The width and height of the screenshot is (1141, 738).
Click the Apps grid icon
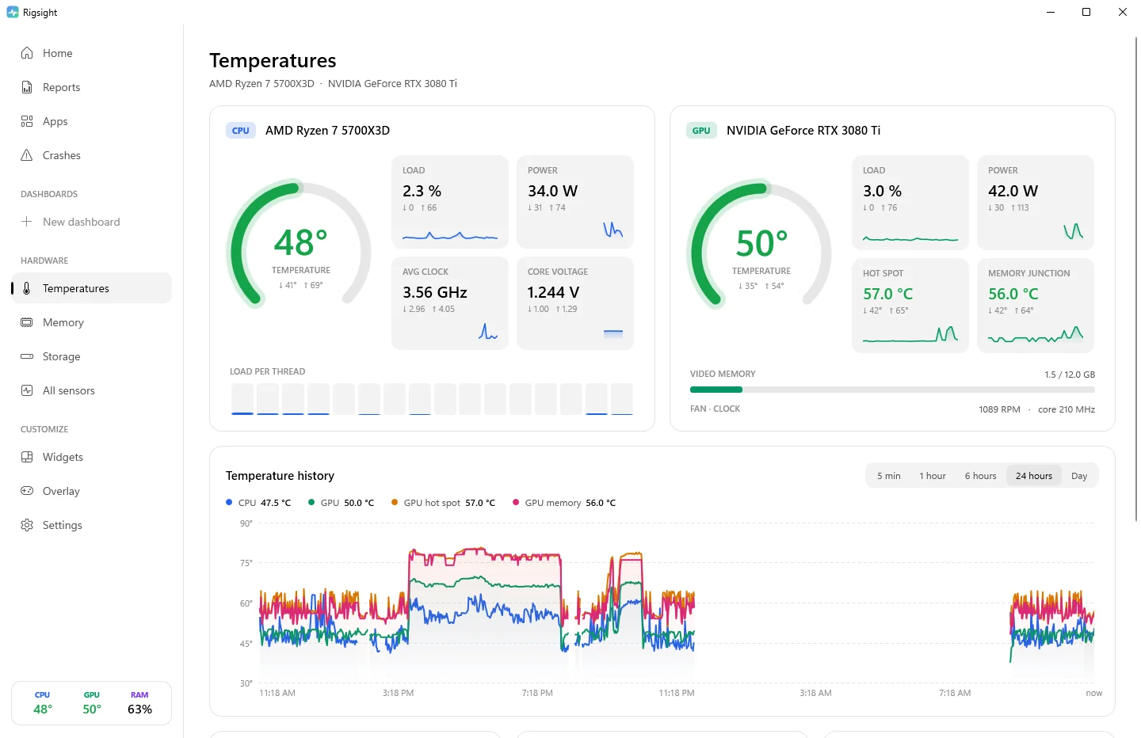(27, 121)
